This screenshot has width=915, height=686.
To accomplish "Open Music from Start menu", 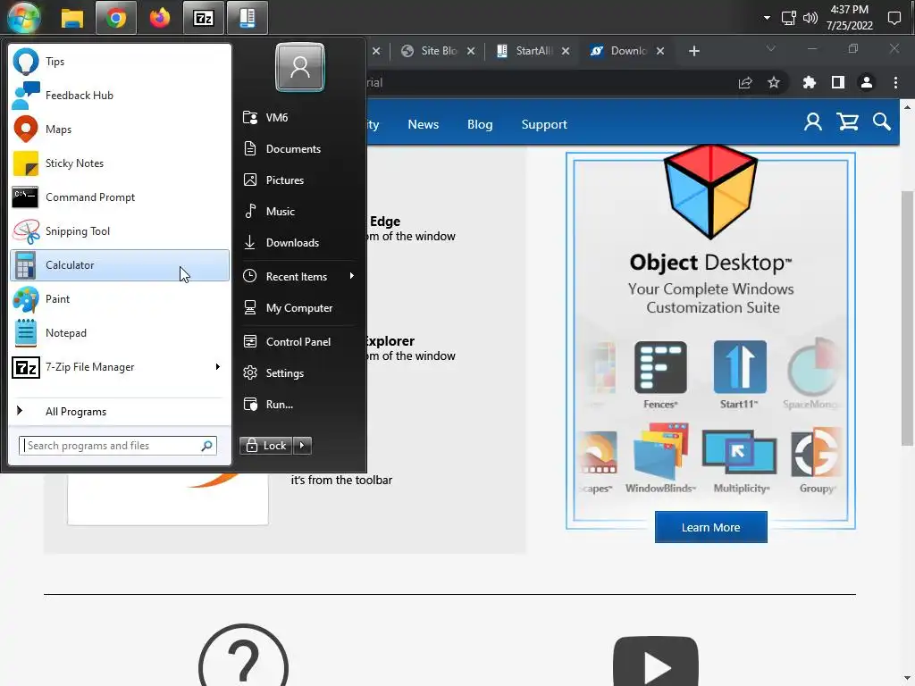I will tap(298, 211).
